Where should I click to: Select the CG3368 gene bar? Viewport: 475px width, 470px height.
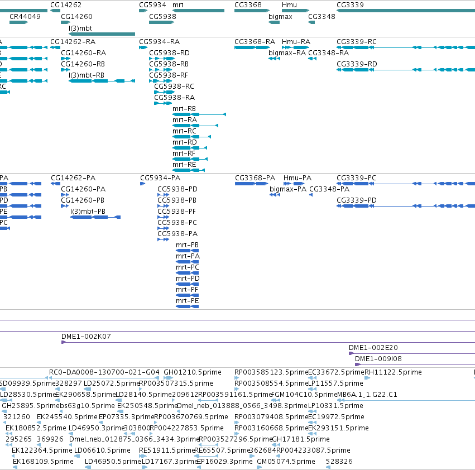252,11
